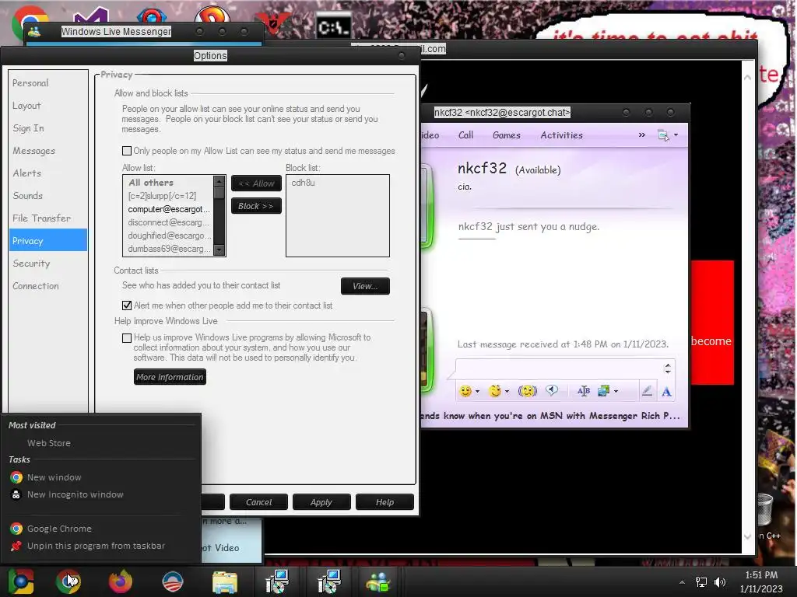This screenshot has width=797, height=597.
Task: Toggle Help us improve Windows Live checkbox
Action: [127, 337]
